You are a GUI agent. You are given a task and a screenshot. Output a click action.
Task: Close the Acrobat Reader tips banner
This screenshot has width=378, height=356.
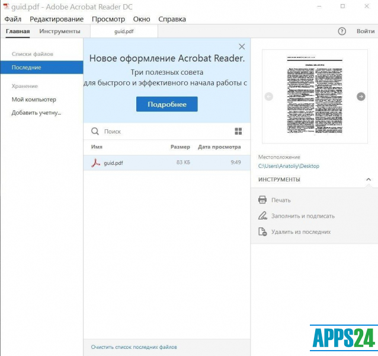coord(242,47)
